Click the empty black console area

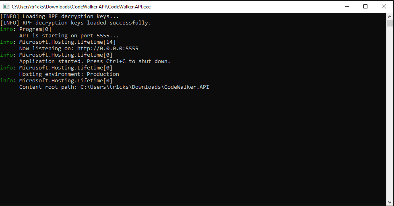[193, 149]
